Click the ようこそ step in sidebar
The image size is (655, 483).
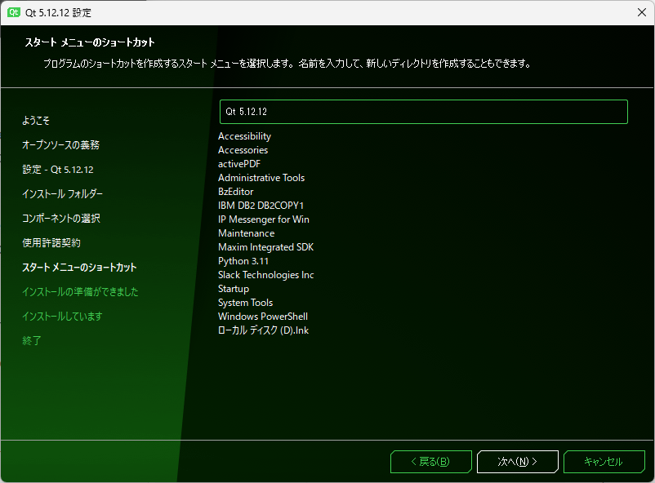pyautogui.click(x=35, y=121)
